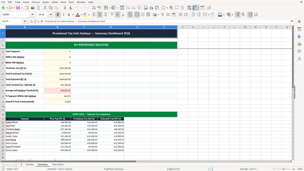Click the zoom slider in status bar
The width and height of the screenshot is (304, 171).
click(283, 169)
